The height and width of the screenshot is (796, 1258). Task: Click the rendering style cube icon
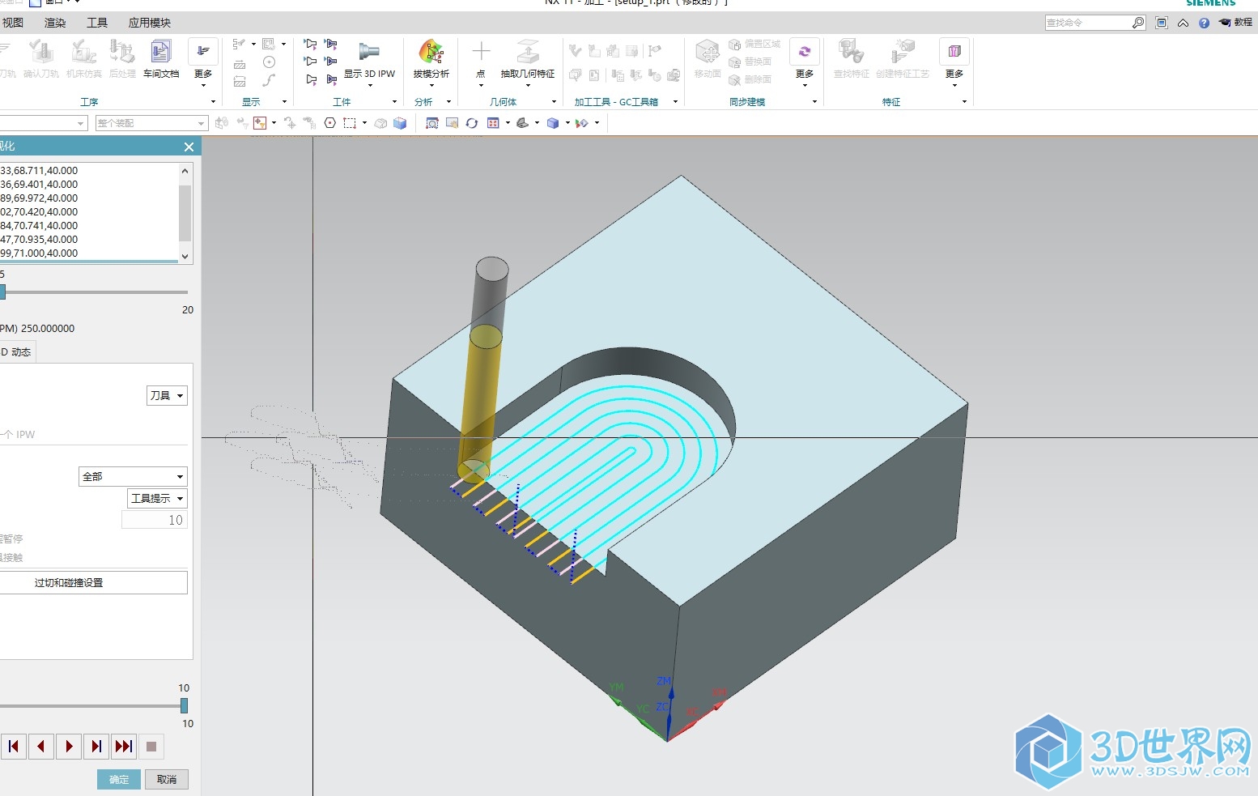click(x=553, y=123)
